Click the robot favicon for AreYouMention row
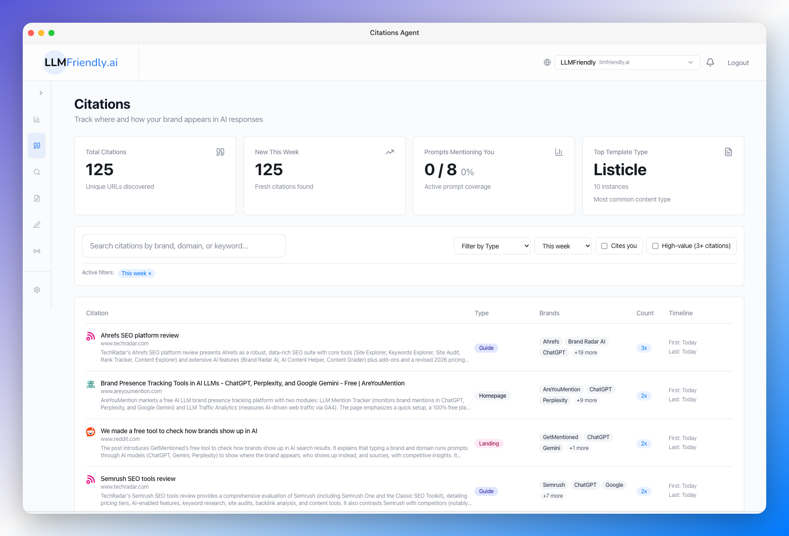Screen dimensions: 789x536 coord(91,384)
